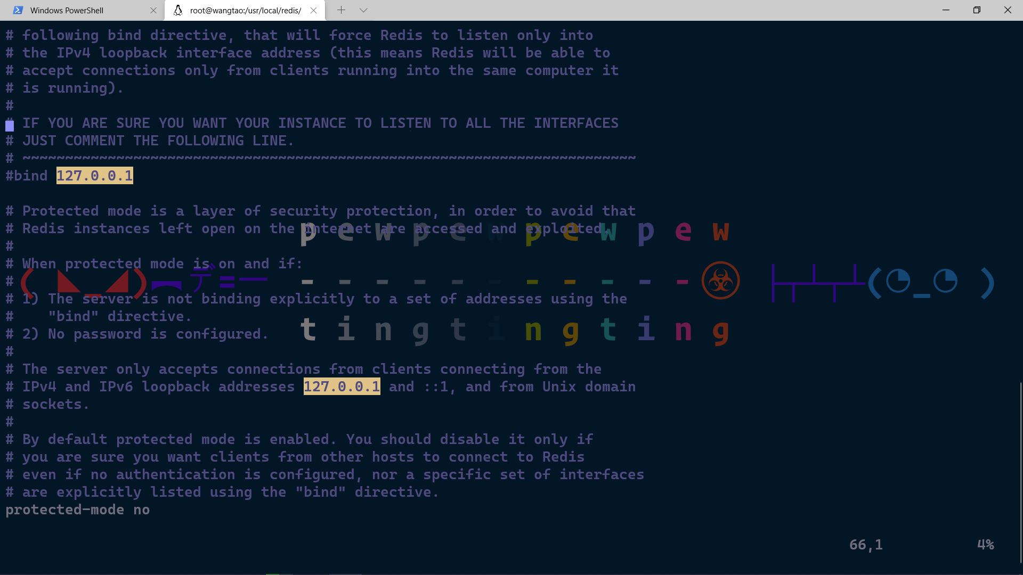This screenshot has height=575, width=1023.
Task: Close the Windows PowerShell tab
Action: pyautogui.click(x=153, y=10)
